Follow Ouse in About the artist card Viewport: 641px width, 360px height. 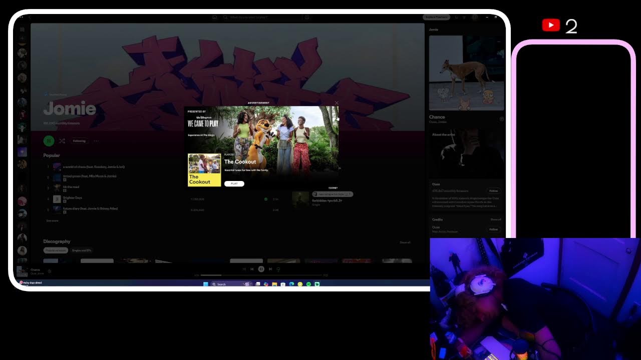(493, 191)
